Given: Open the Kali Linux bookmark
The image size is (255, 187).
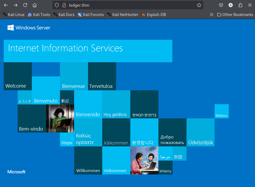Looking at the screenshot, I should 13,15.
